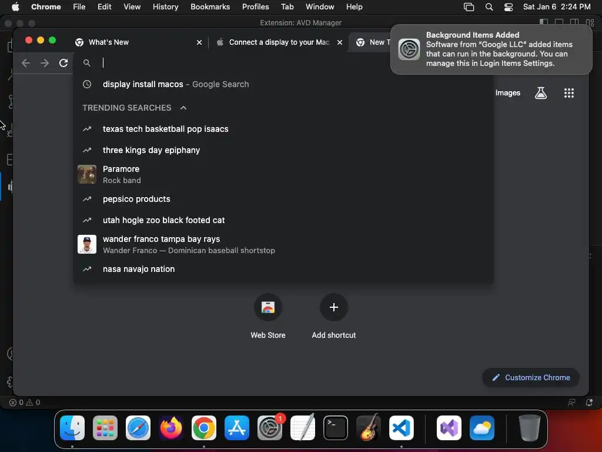Click the date and time in menu bar
This screenshot has height=452, width=602.
pyautogui.click(x=557, y=7)
